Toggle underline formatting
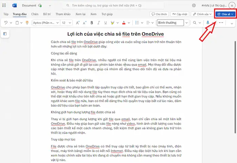This screenshot has height=163, width=237. pyautogui.click(x=106, y=23)
